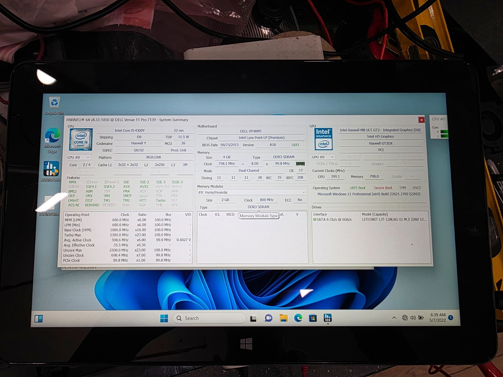This screenshot has height=377, width=503.
Task: Open the notification badge in system tray
Action: pyautogui.click(x=450, y=317)
